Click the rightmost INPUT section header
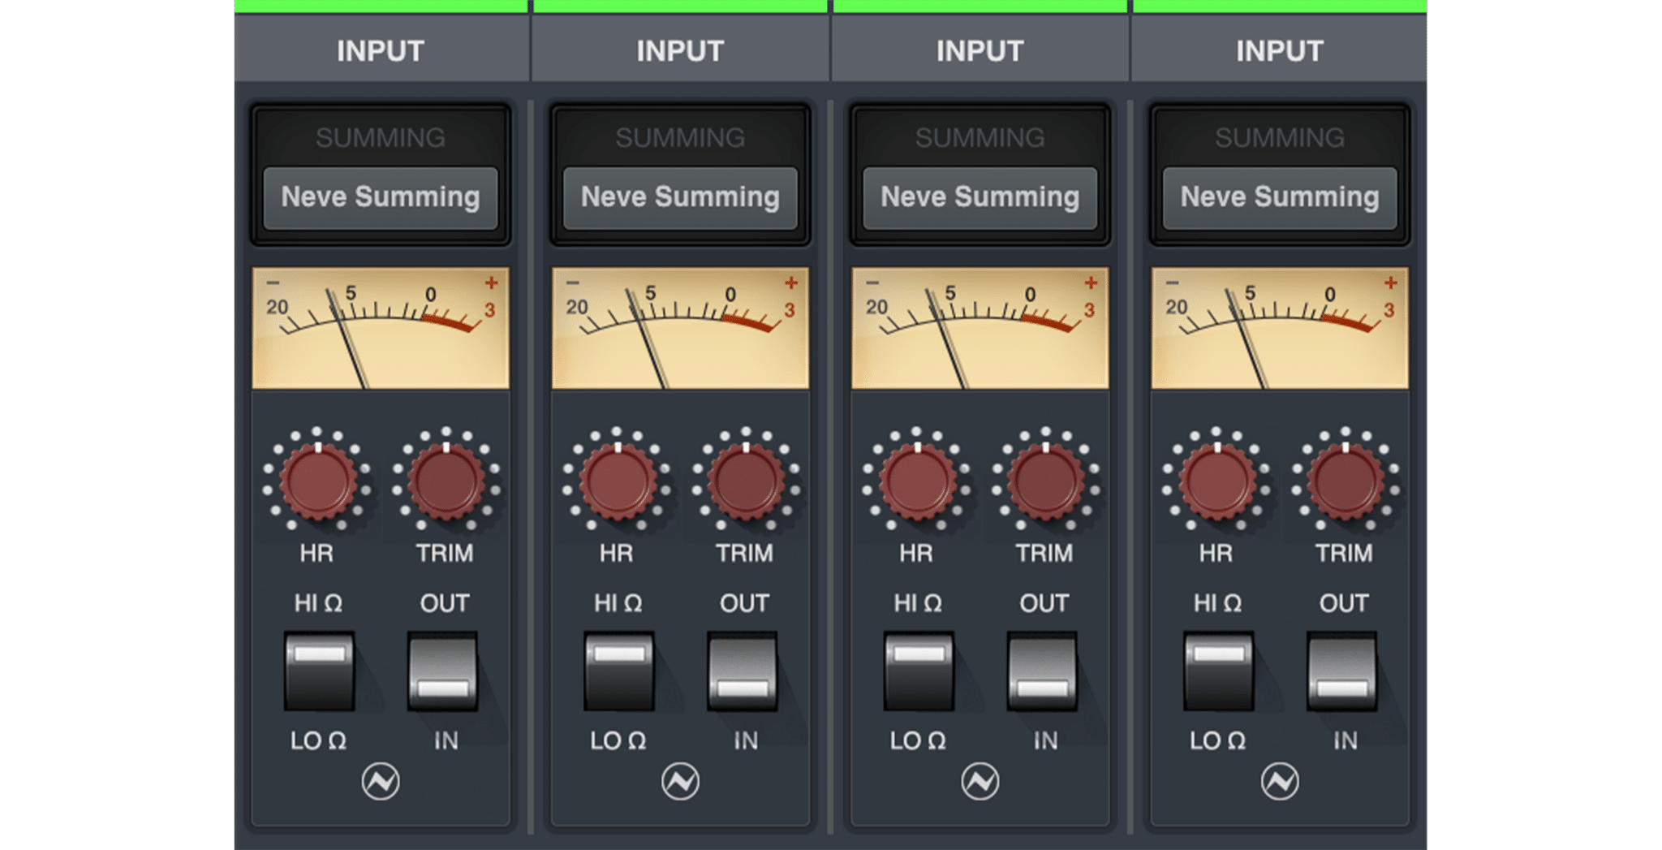 1280,50
